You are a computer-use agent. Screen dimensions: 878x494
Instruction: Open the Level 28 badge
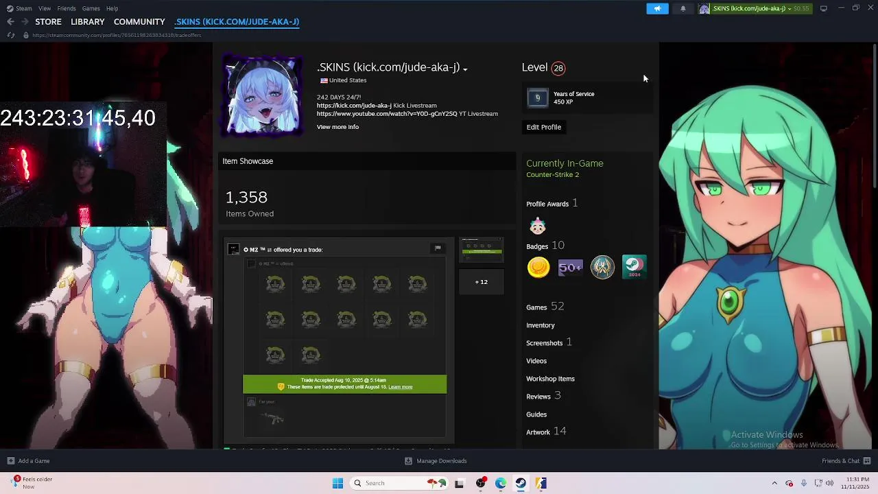pos(558,68)
